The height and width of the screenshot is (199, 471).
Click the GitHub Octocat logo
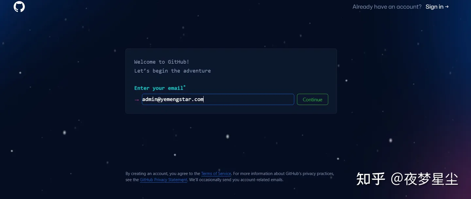[19, 7]
